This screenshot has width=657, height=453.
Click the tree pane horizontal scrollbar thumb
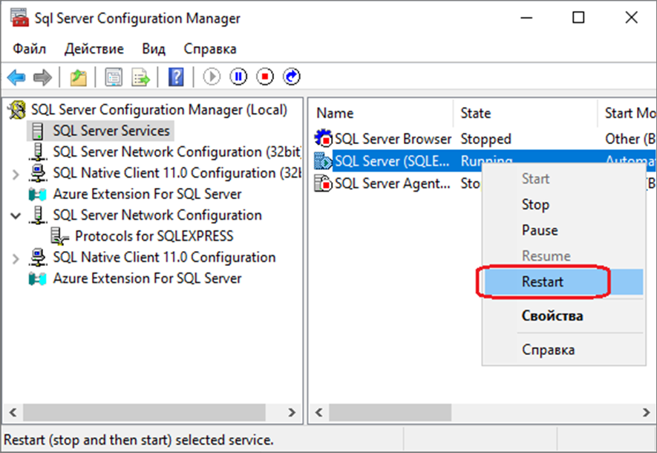tap(144, 412)
